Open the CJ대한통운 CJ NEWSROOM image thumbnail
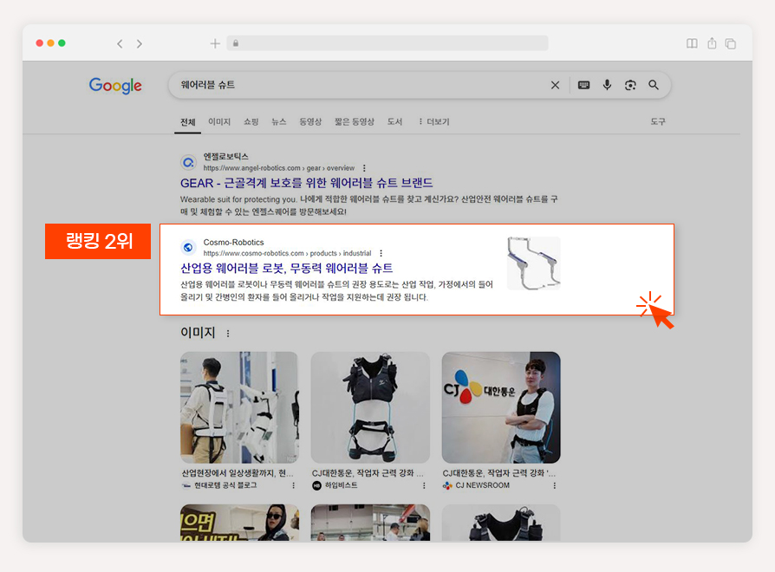This screenshot has width=775, height=572. [501, 407]
